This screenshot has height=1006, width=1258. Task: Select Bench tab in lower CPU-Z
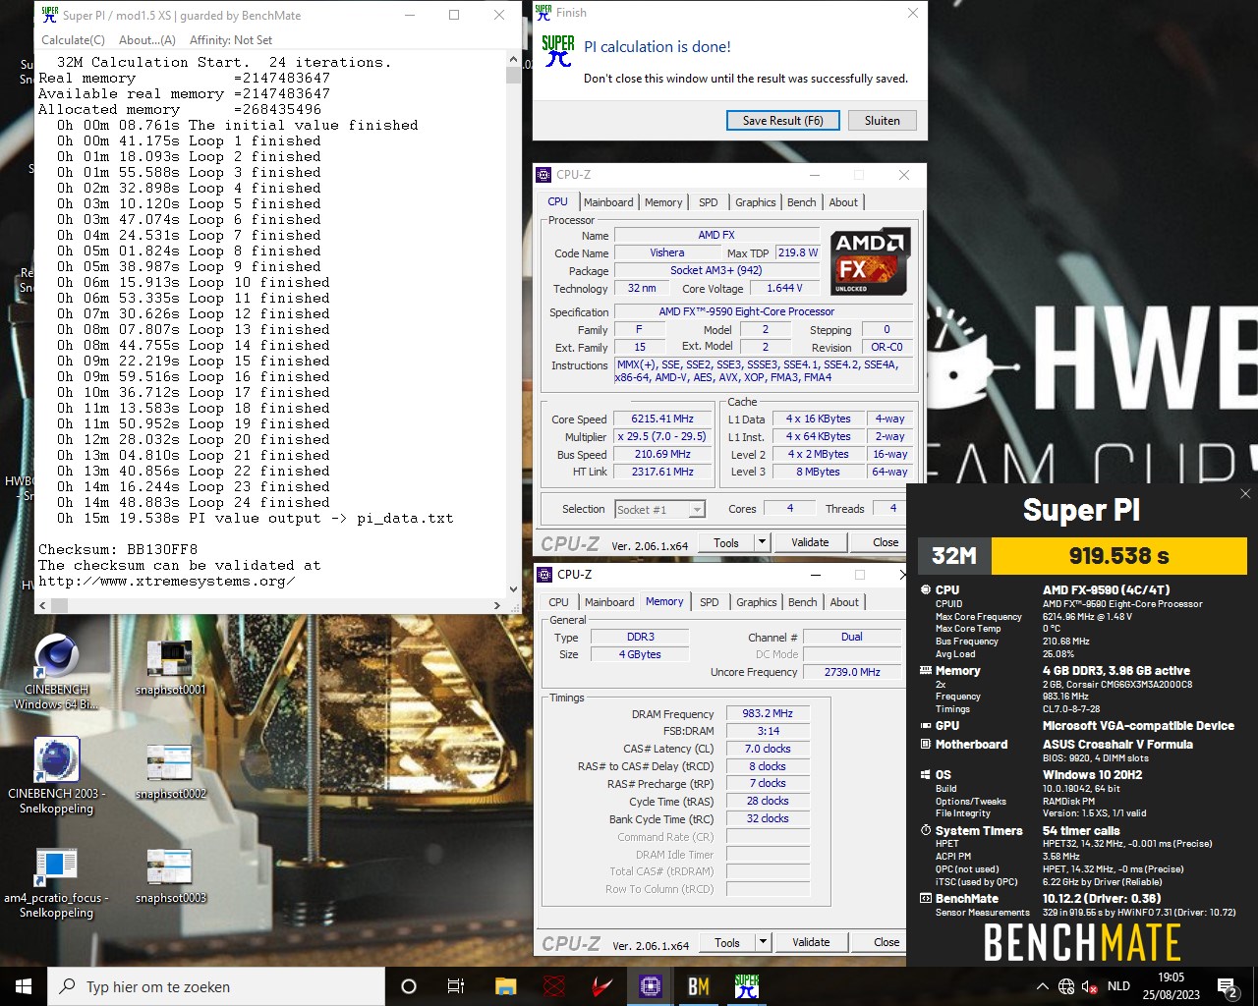coord(802,602)
